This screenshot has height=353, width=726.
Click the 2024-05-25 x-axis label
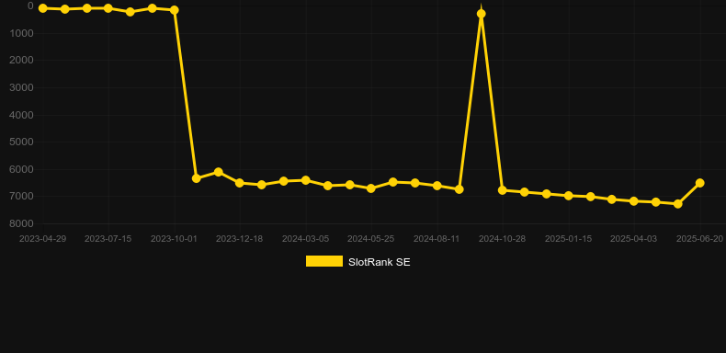coord(371,239)
